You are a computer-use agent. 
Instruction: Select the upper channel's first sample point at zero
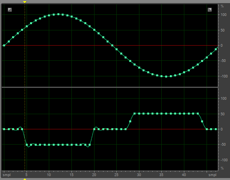tap(4, 45)
